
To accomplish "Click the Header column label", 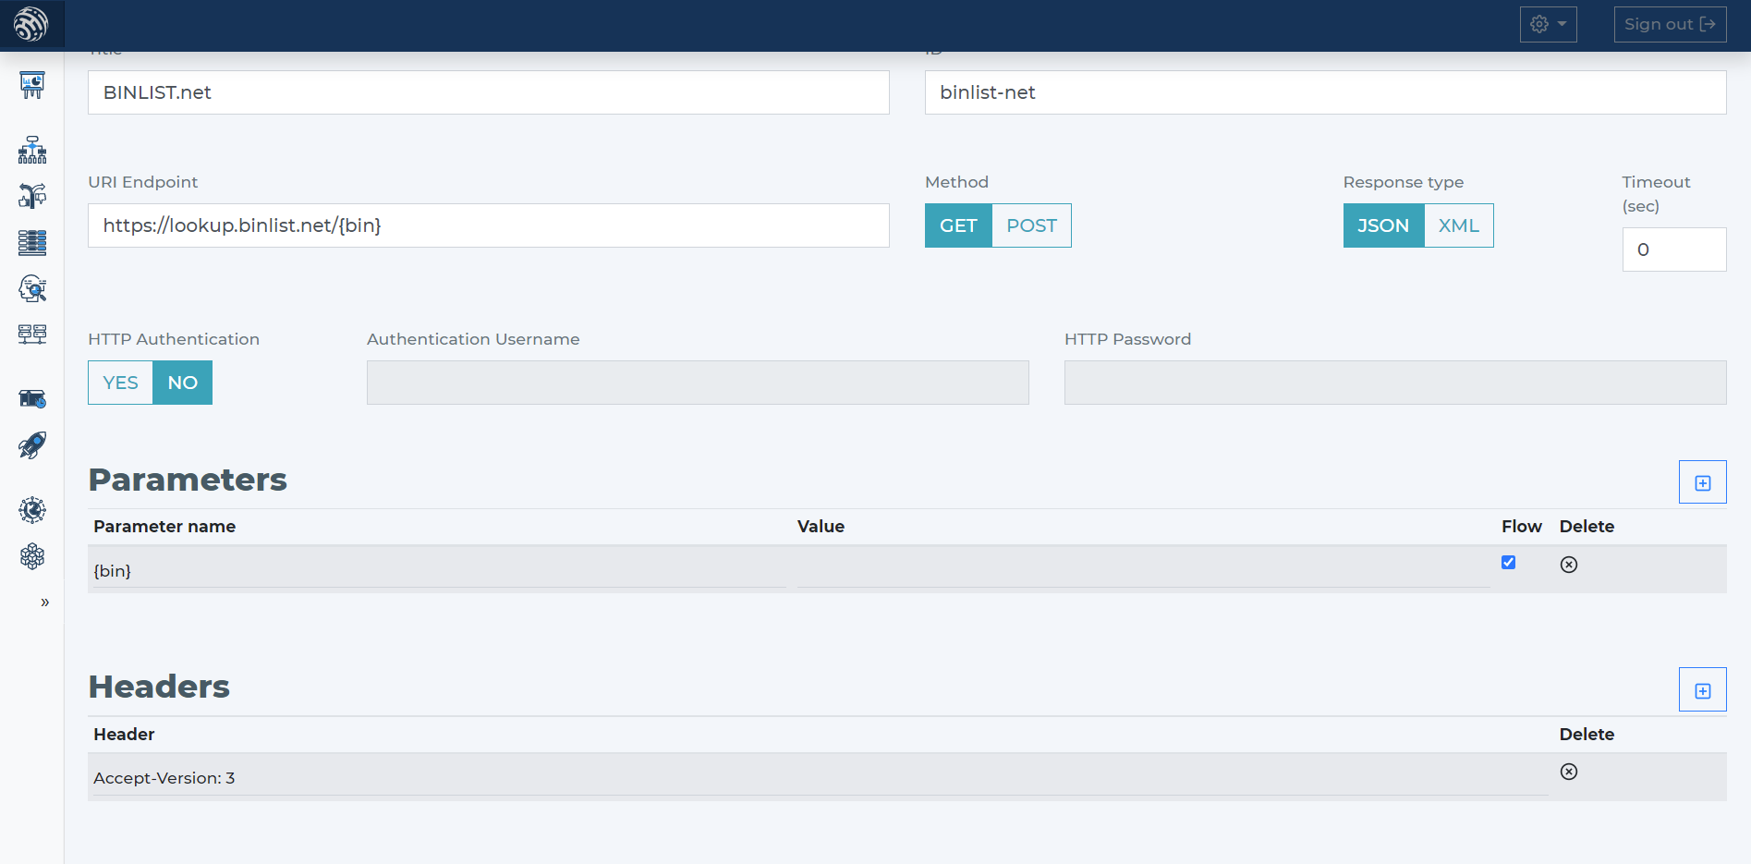I will pos(124,735).
